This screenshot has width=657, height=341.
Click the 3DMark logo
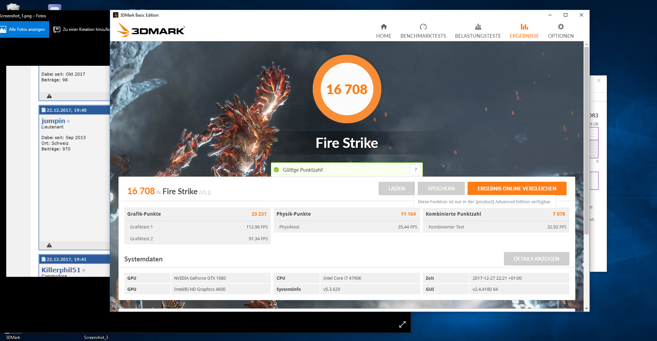pyautogui.click(x=151, y=30)
